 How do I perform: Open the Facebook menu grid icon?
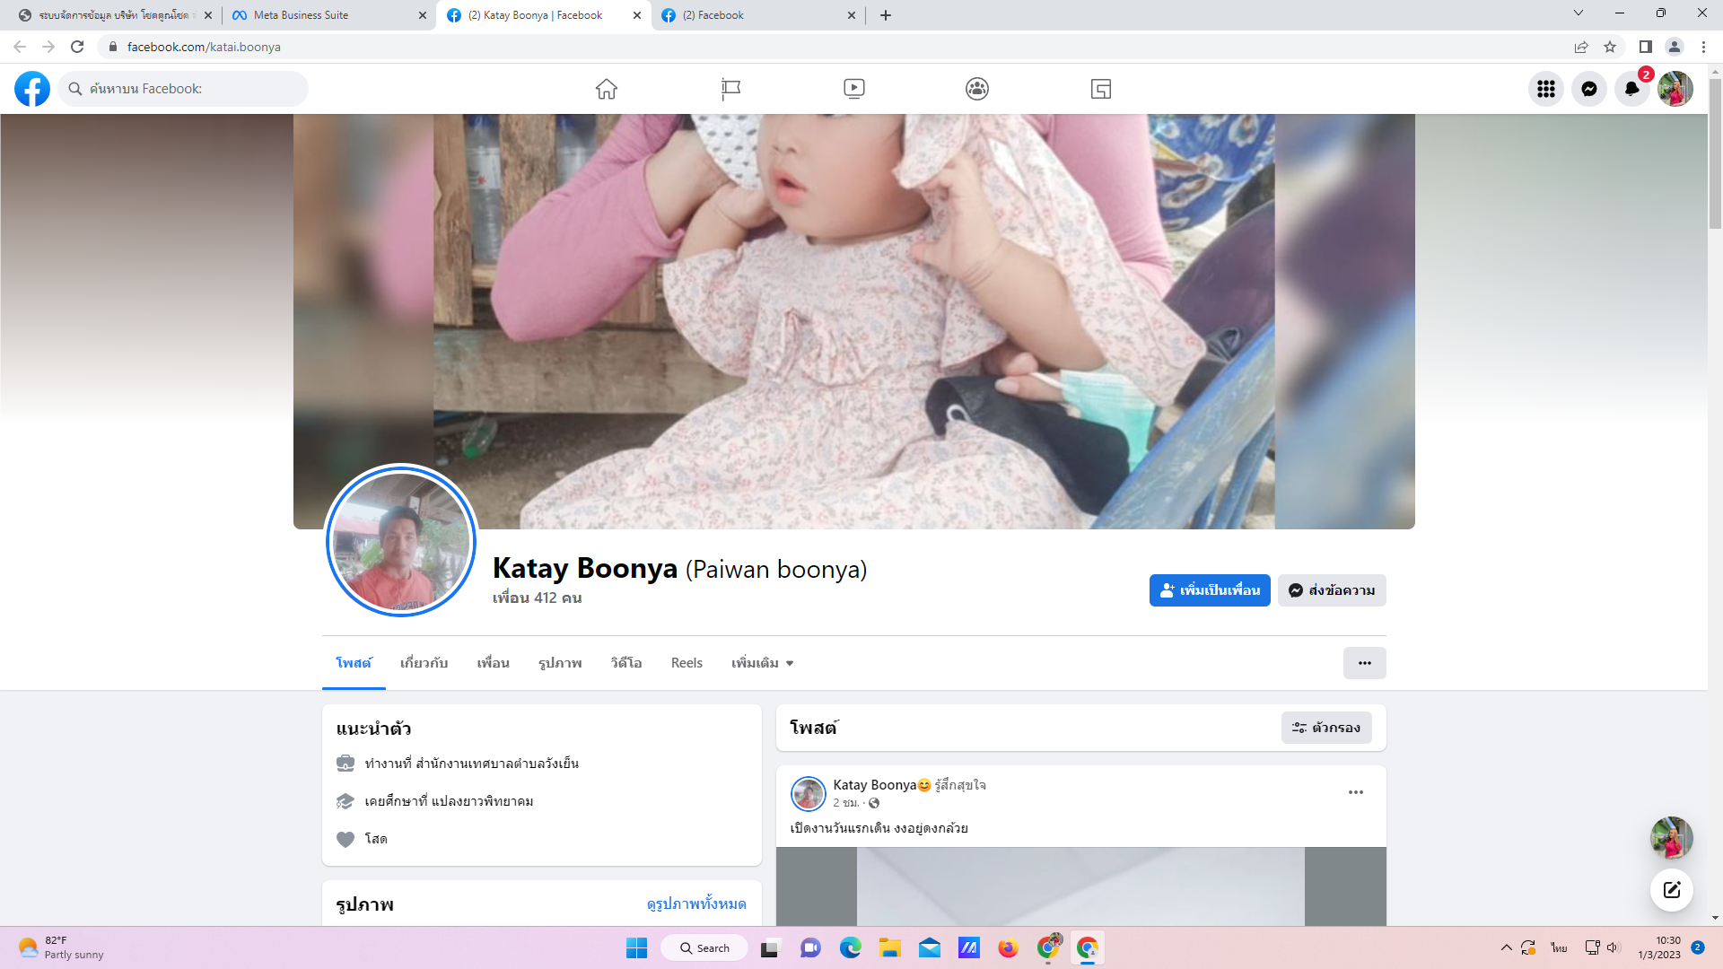(x=1545, y=89)
